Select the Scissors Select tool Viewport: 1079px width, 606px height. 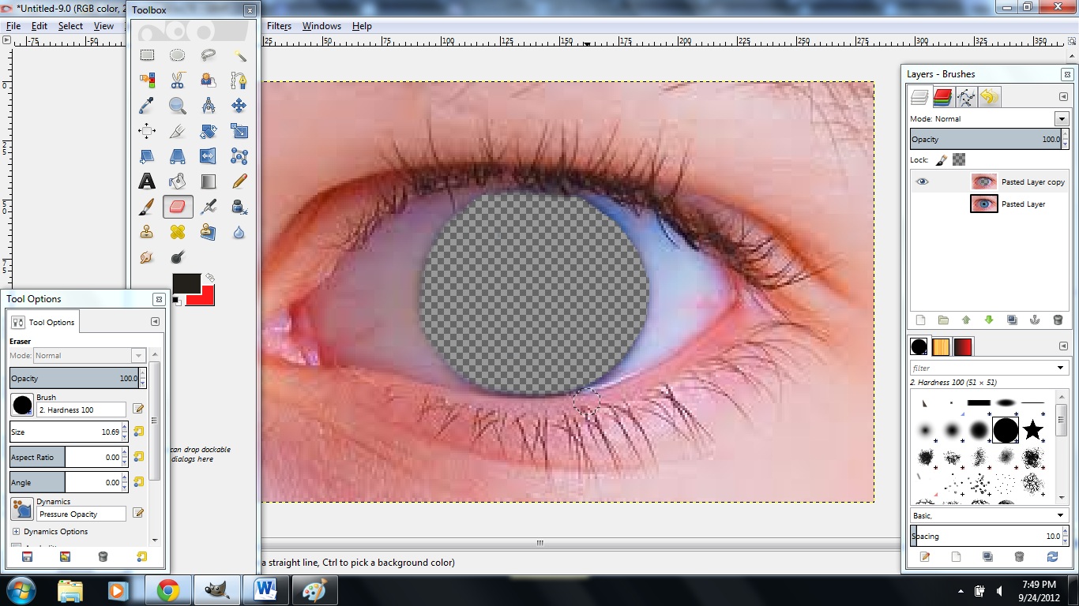pyautogui.click(x=178, y=80)
